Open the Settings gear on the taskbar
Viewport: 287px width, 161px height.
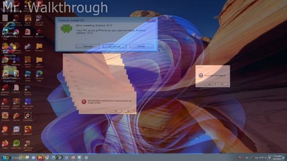tap(86, 157)
